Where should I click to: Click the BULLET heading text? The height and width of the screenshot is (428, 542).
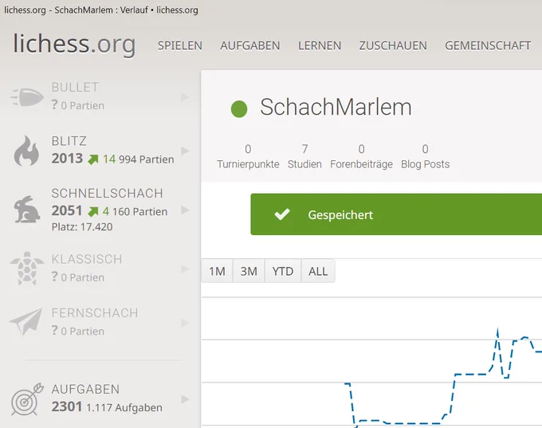pyautogui.click(x=75, y=88)
